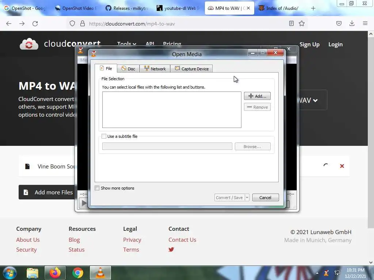Remove the Vine Boom file with red X
Screen dimensions: 374x280
tap(342, 166)
